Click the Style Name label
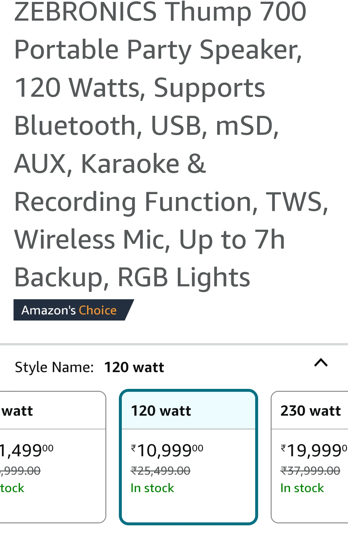Viewport: 348px width, 534px height. pos(54,367)
